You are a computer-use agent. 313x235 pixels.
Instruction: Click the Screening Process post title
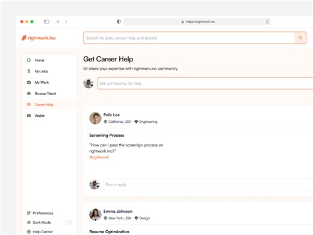coord(107,135)
